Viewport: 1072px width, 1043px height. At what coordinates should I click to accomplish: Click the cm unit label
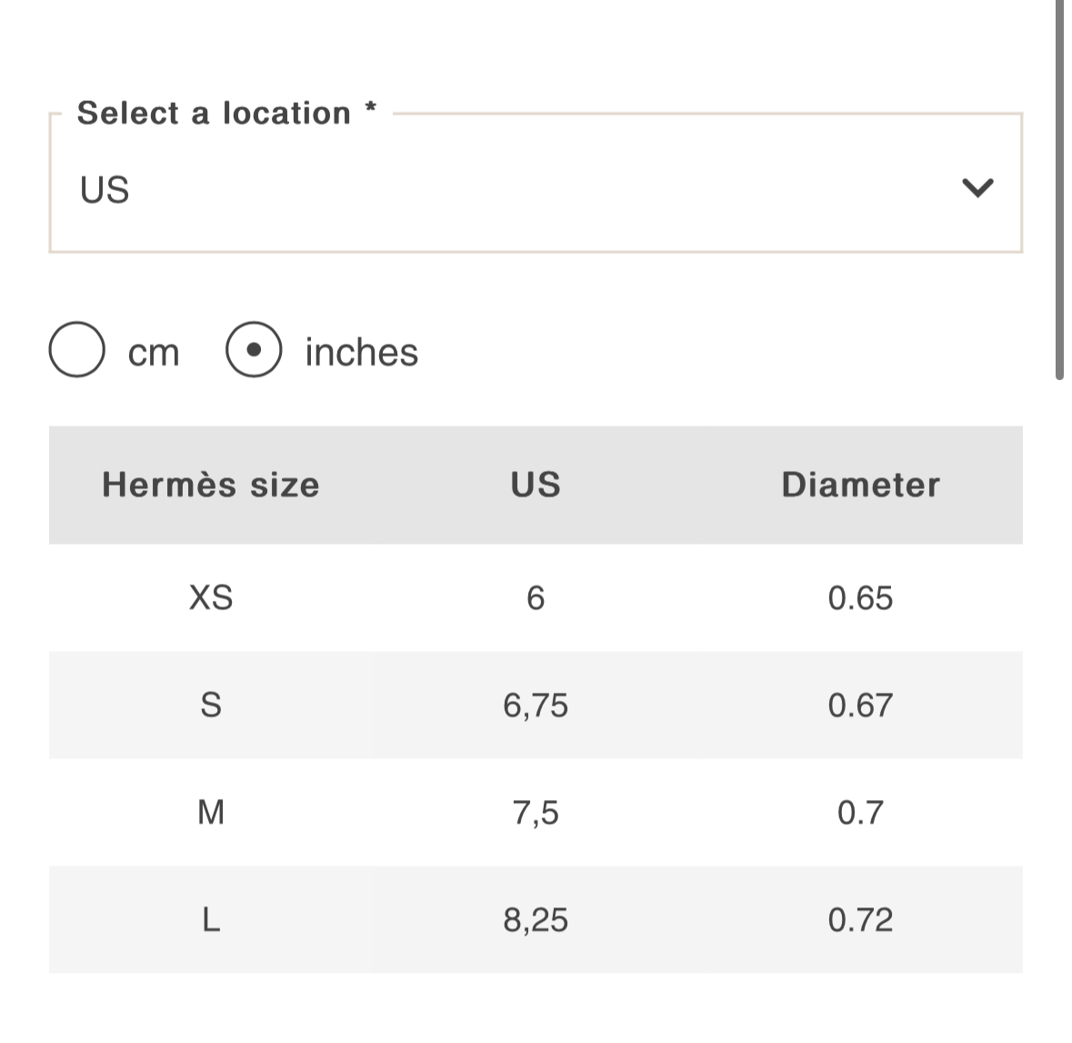tap(153, 353)
